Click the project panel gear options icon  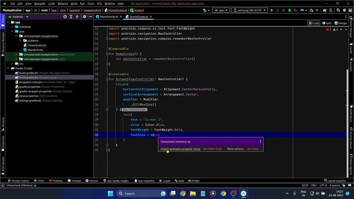tap(85, 17)
